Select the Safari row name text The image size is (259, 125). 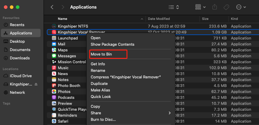63,121
